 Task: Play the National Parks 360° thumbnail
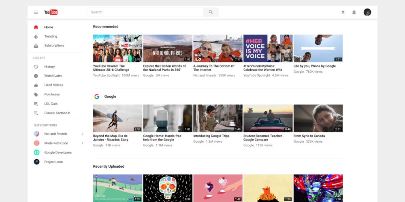tap(168, 48)
